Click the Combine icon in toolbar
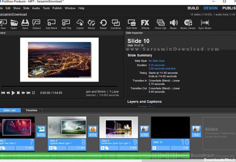The width and height of the screenshot is (236, 162). coord(116,24)
